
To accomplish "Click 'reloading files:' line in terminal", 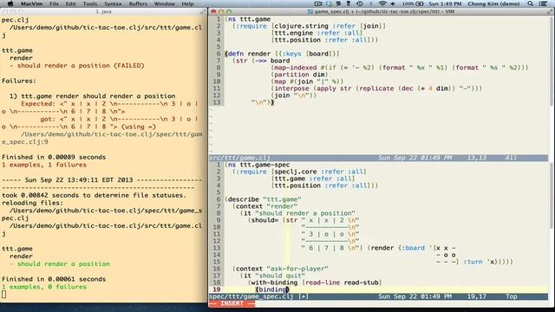I will 33,203.
